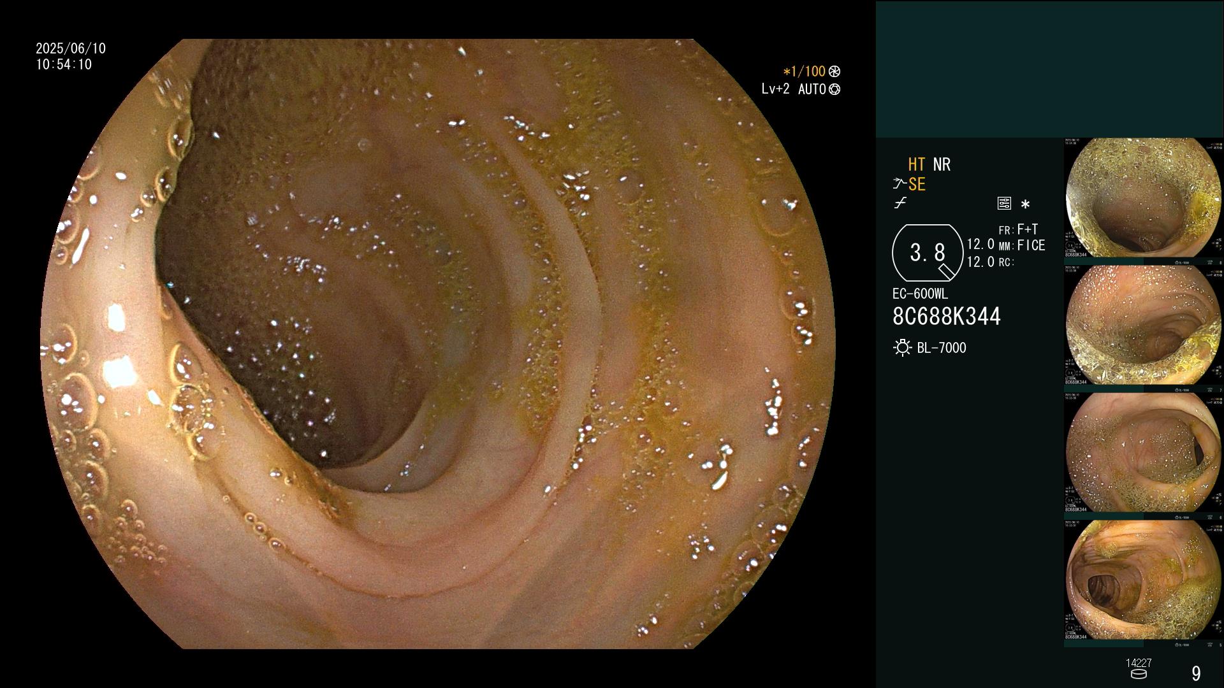Click the main endoscopic live image
The image size is (1224, 688).
438,344
